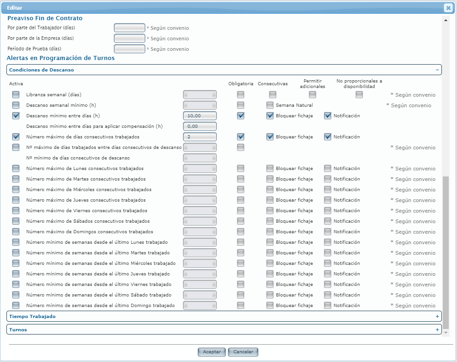This screenshot has height=362, width=457.
Task: Check Obligatoria for Libranza semanal (días)
Action: coord(240,94)
